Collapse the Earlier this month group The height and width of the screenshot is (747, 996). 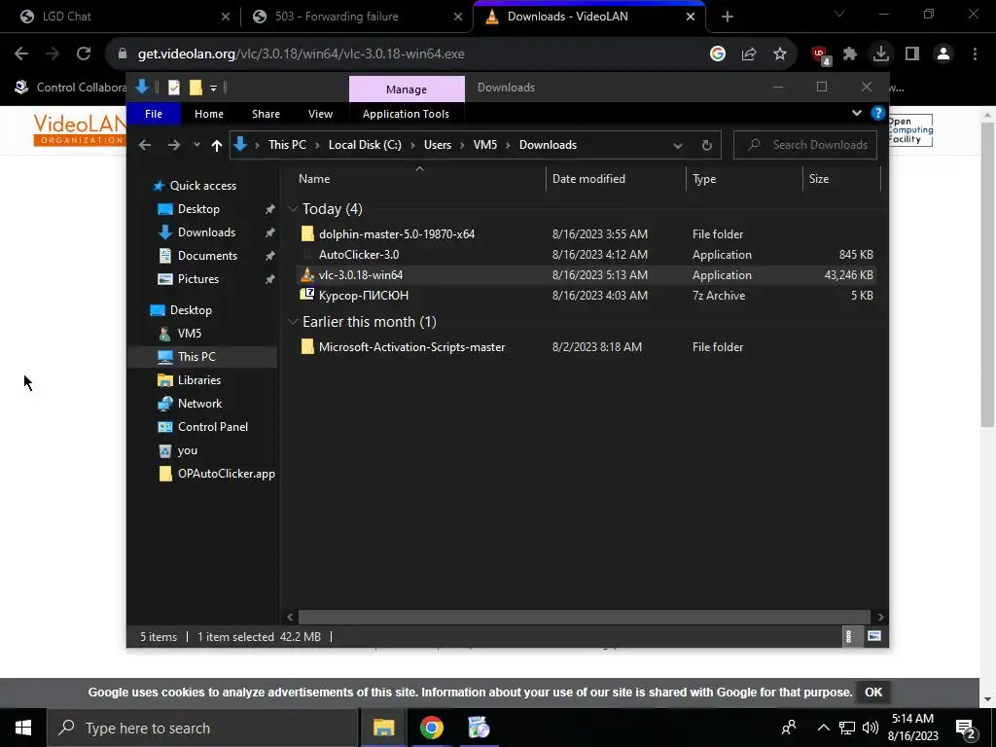[293, 321]
